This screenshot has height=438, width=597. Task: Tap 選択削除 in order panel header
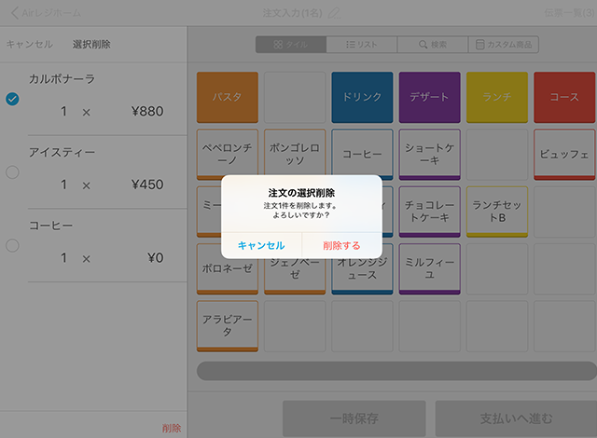91,44
